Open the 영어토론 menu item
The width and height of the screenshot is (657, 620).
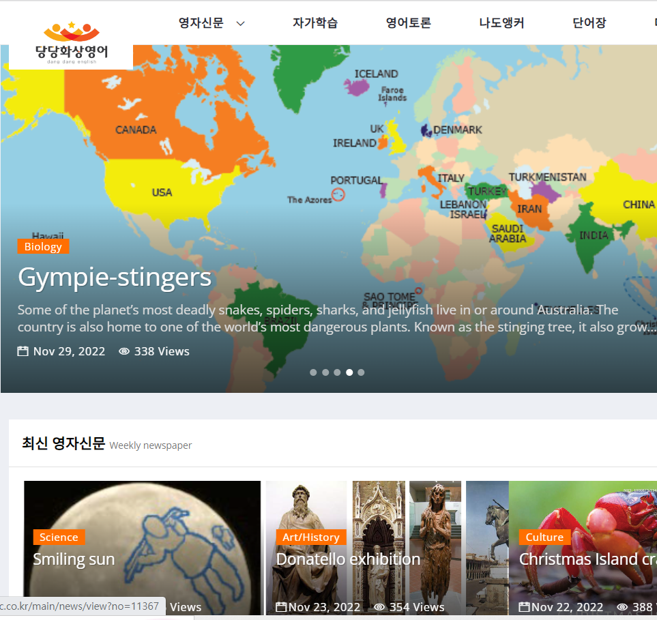pos(409,23)
